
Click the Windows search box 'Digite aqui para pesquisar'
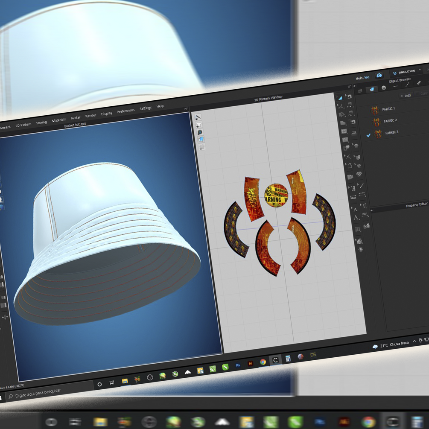[49, 392]
